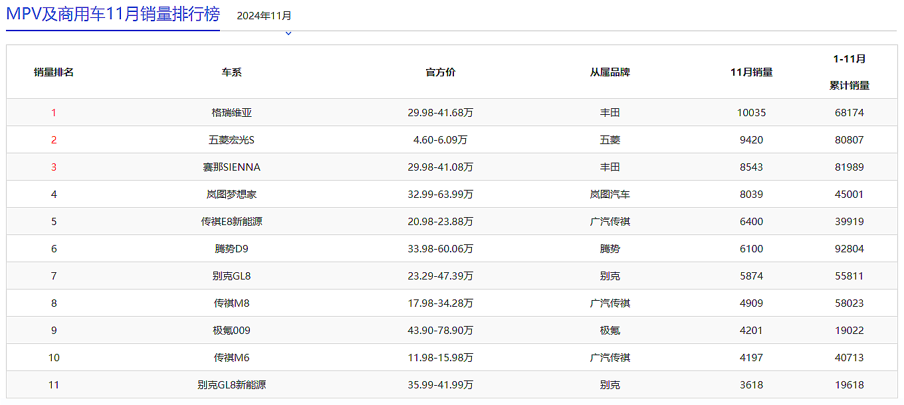Screen dimensions: 904x405
Task: Click cumulative sales value 68174
Action: click(x=849, y=113)
